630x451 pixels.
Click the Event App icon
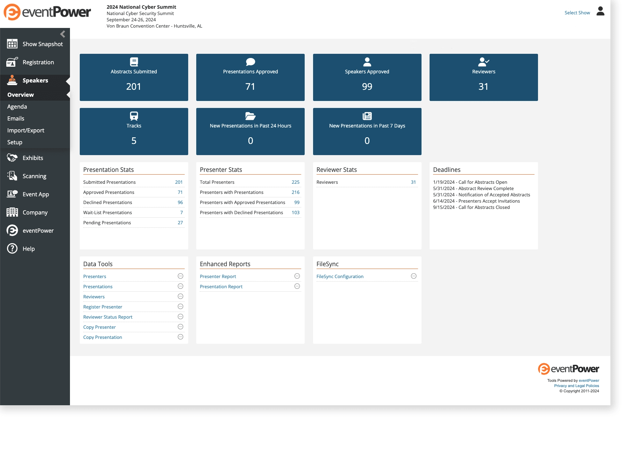[12, 194]
